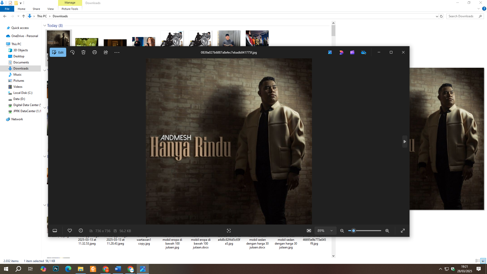Switch Explorer to details view icon
The height and width of the screenshot is (274, 487).
coord(477,261)
